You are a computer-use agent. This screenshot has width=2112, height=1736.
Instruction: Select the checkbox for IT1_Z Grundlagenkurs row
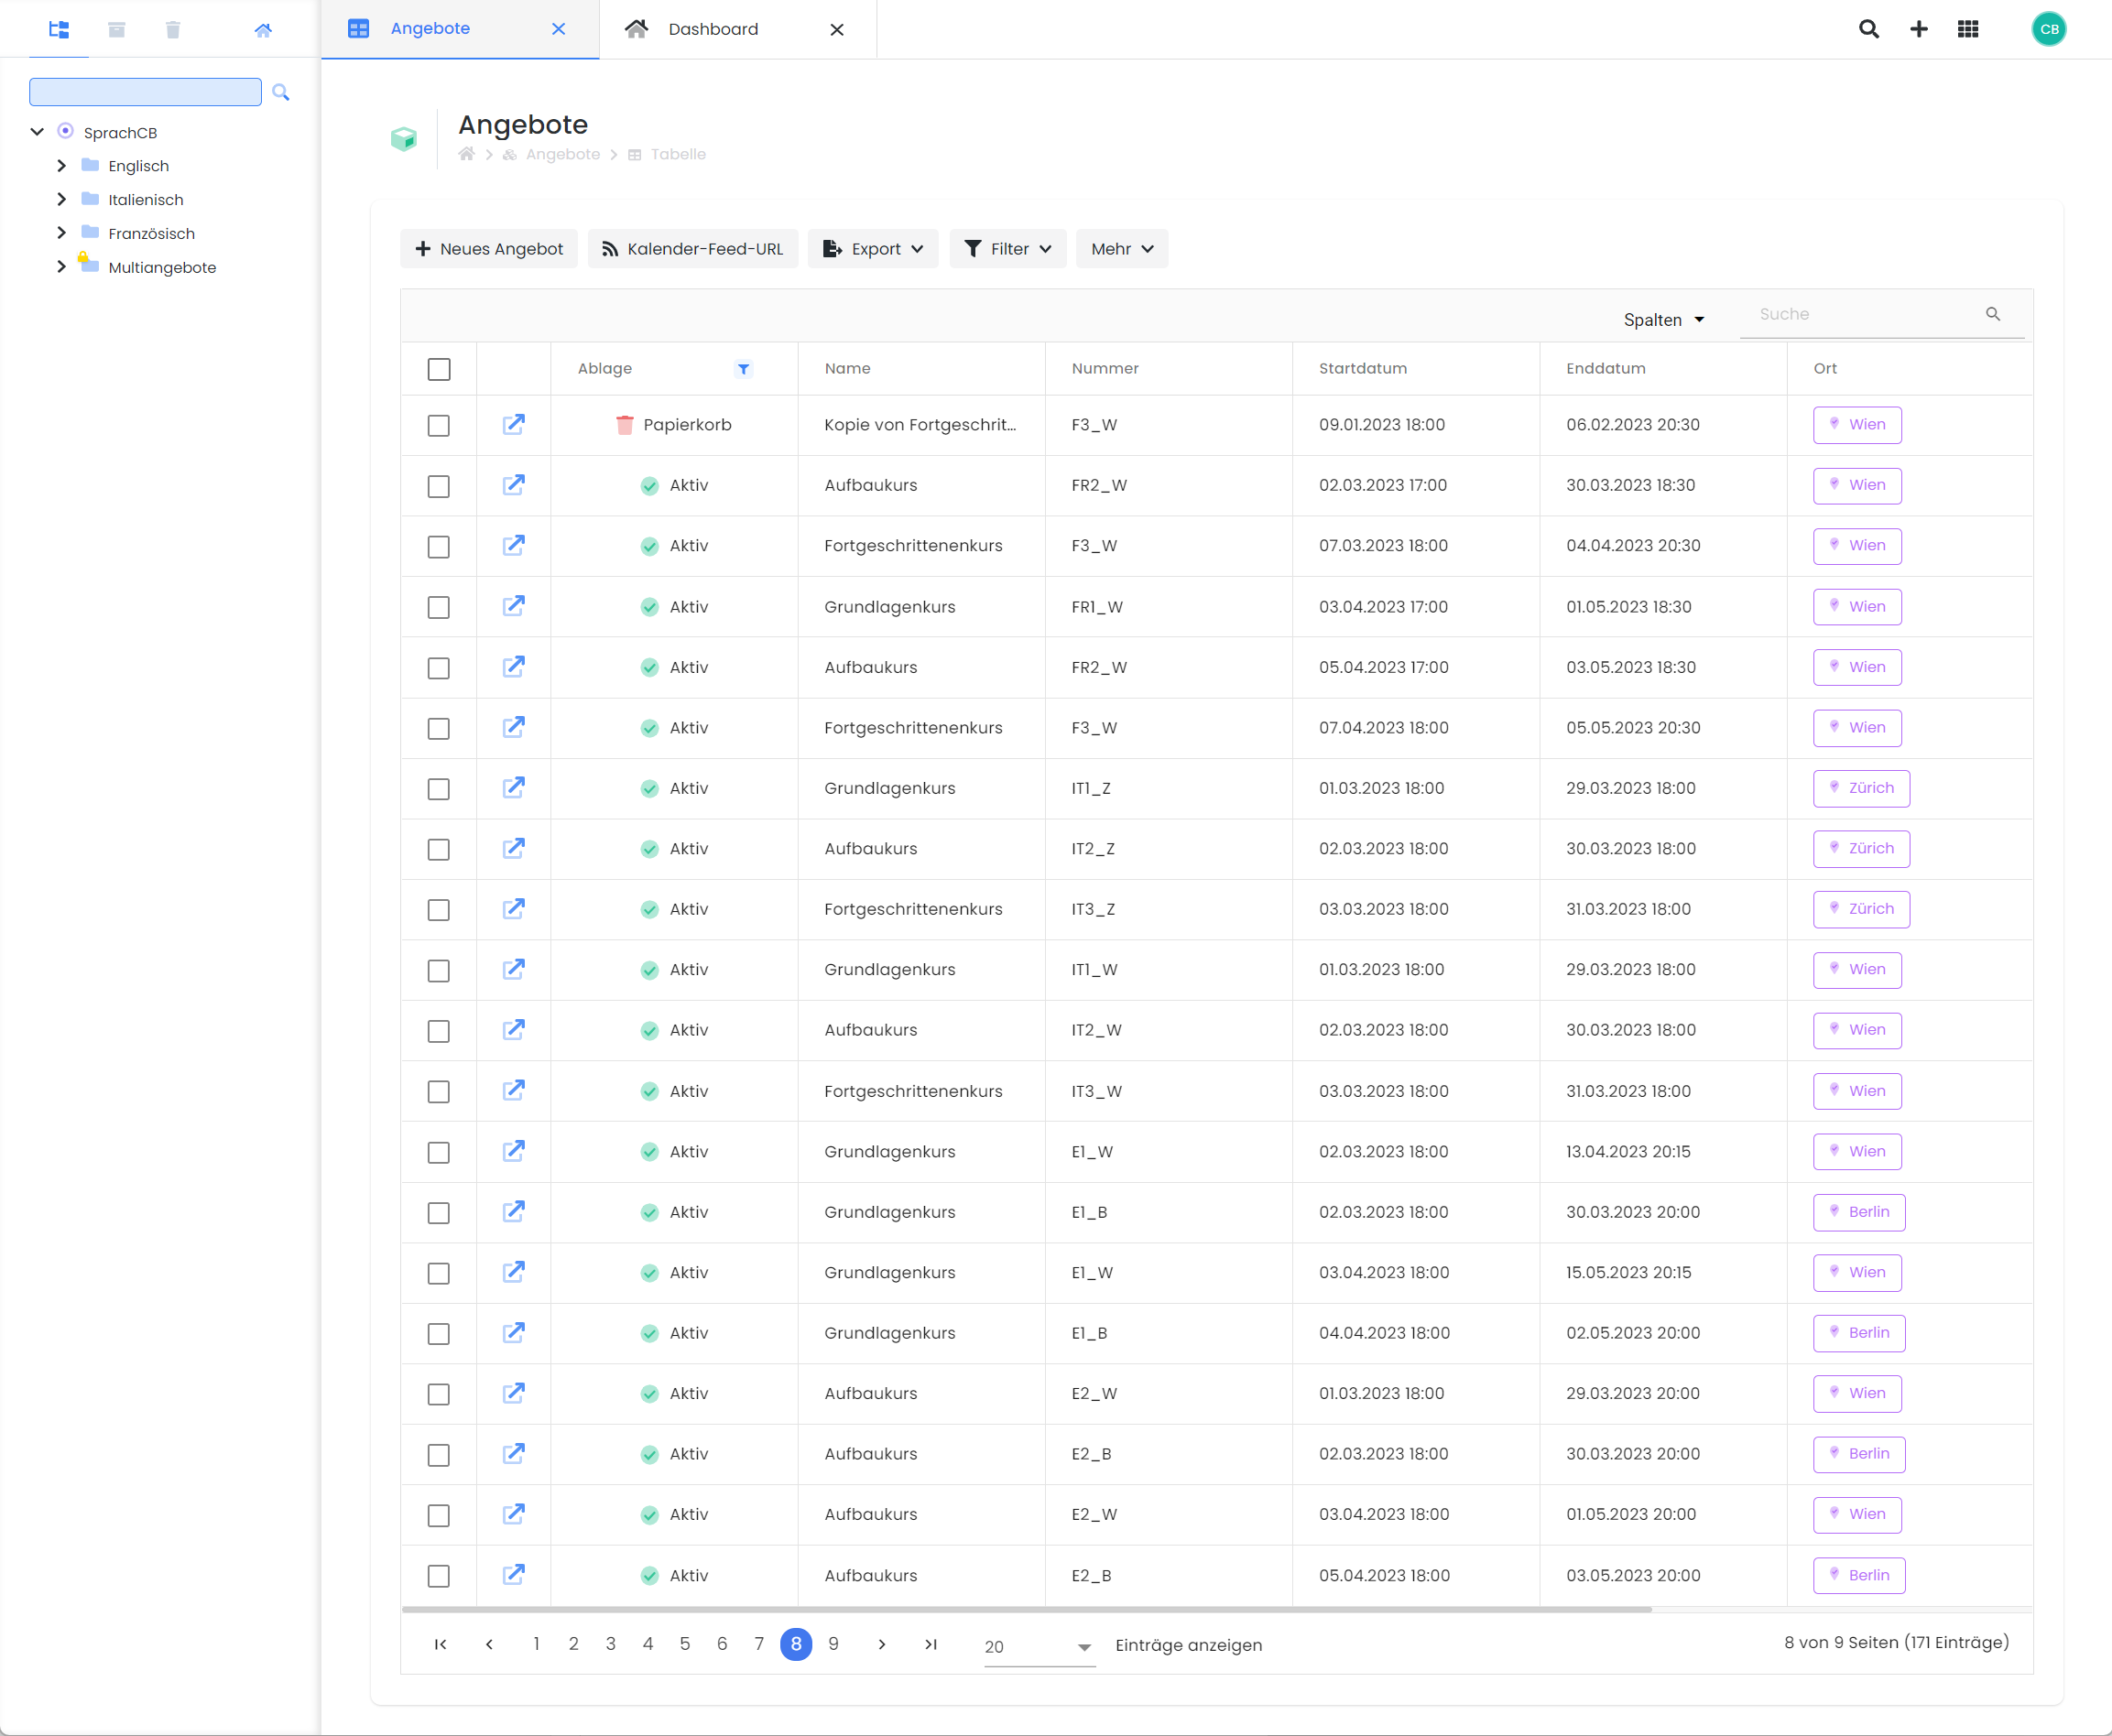(x=439, y=789)
